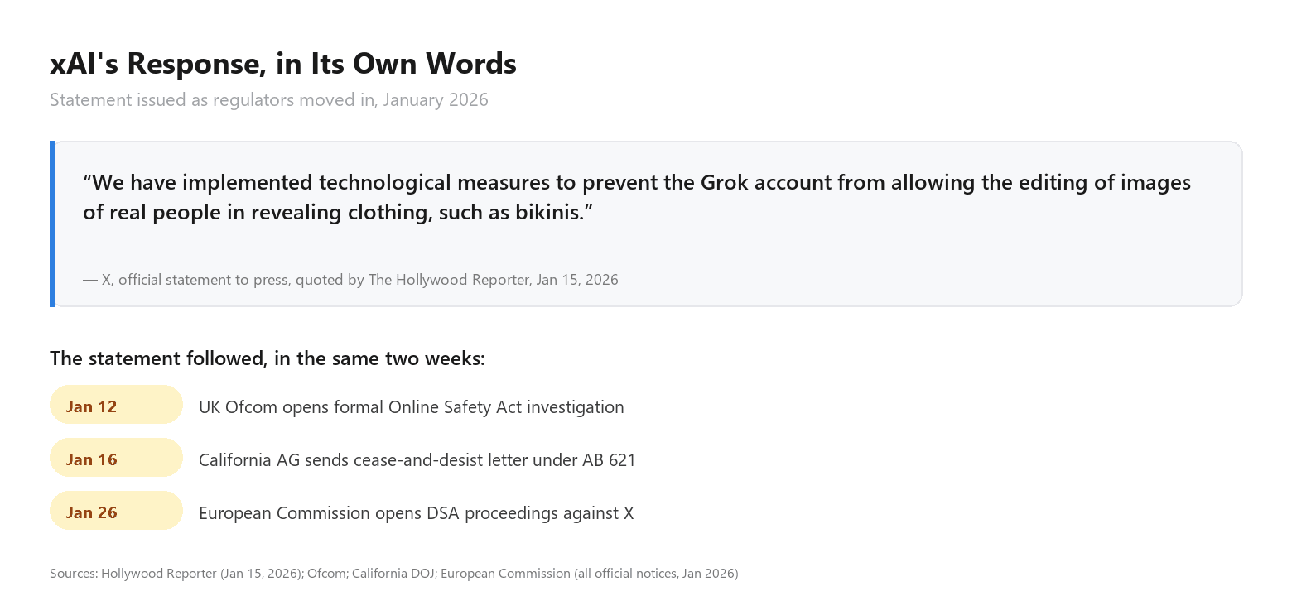Click the subtitle about statement issued January 2026
Screen dimensions: 1292x596
[269, 100]
